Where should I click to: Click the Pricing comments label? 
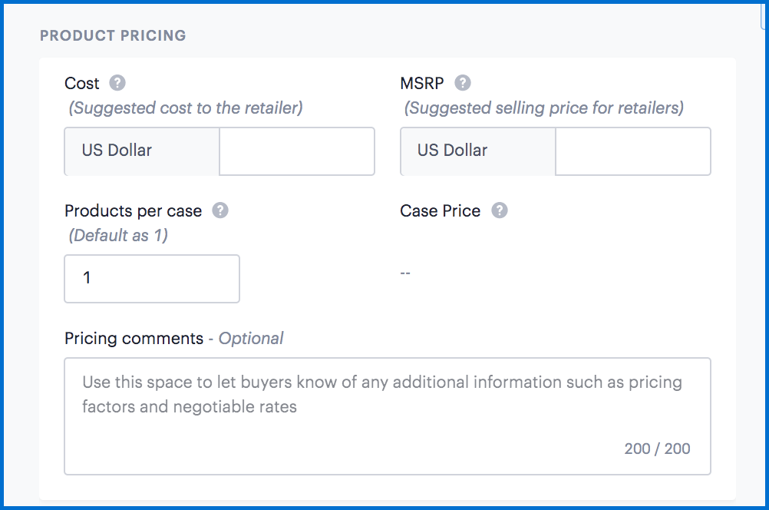click(x=134, y=338)
